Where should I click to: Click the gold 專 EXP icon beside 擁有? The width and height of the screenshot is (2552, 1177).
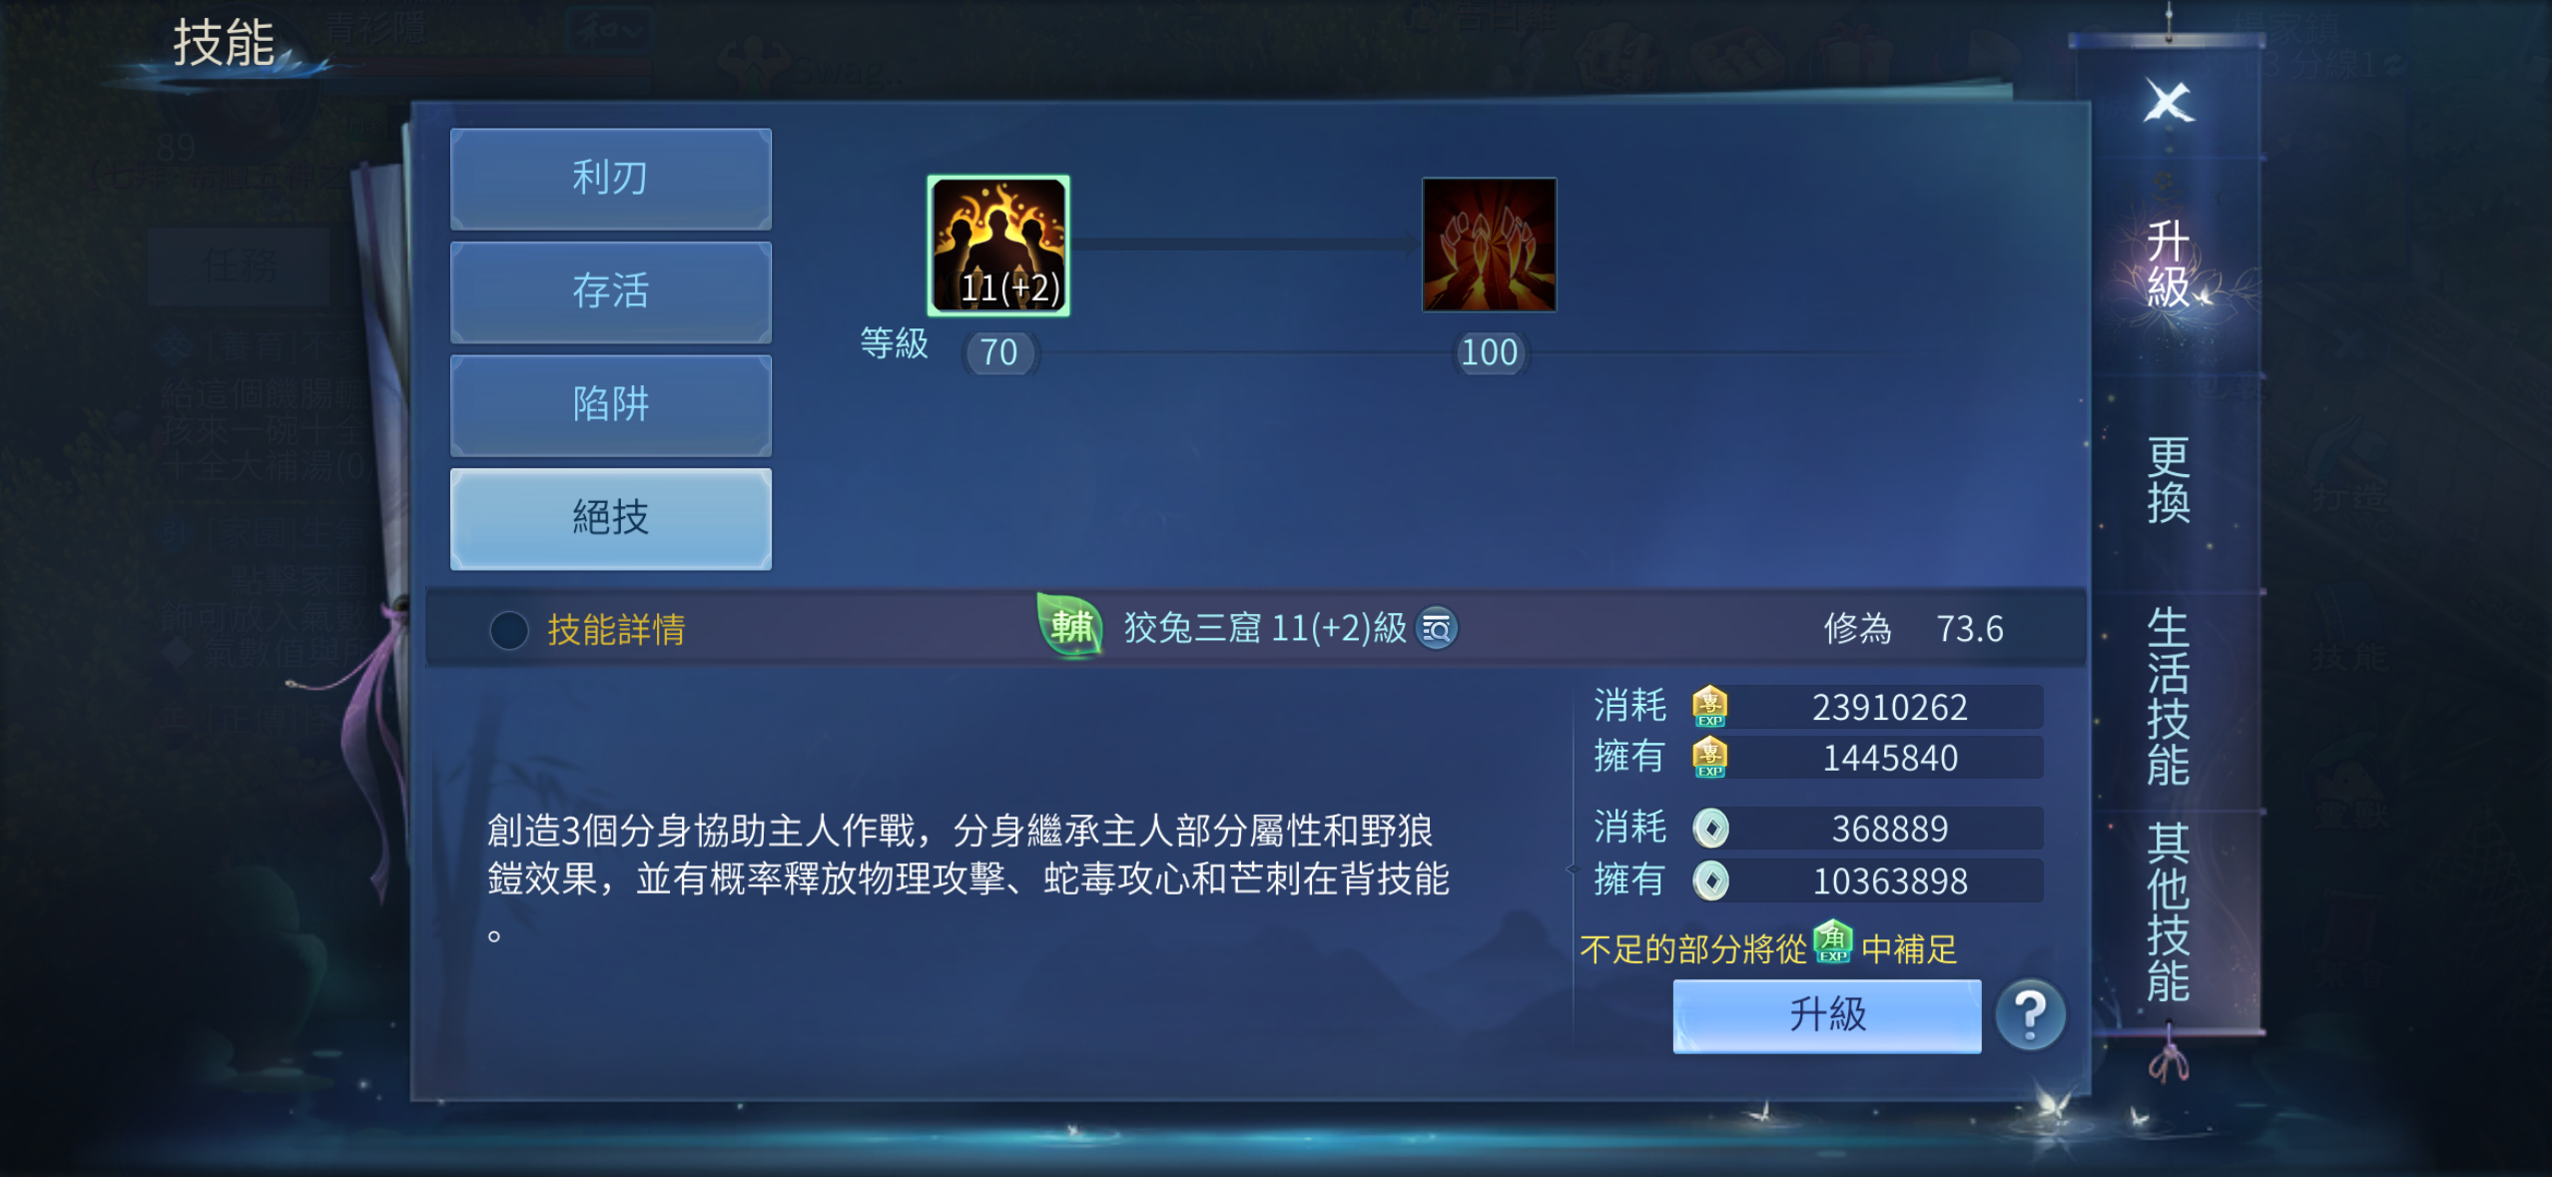point(1709,758)
